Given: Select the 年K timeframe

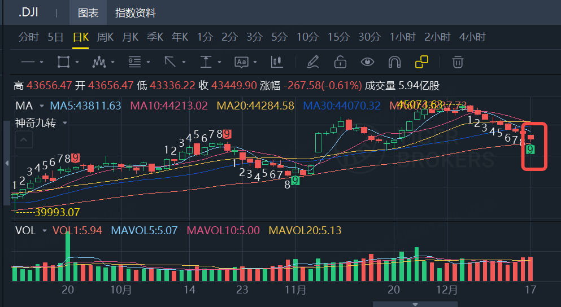Looking at the screenshot, I should tap(180, 37).
